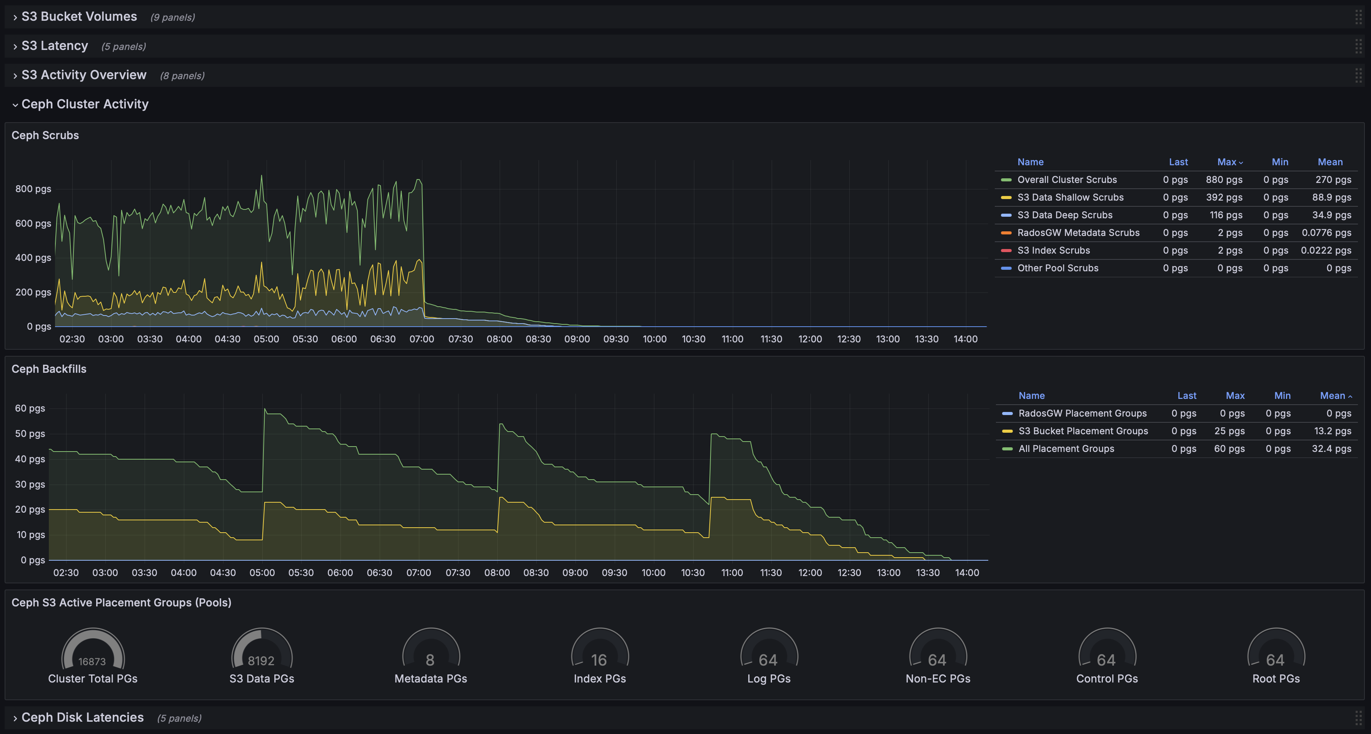The width and height of the screenshot is (1371, 734).
Task: Click the S3 Bucket Volumes drag handle icon
Action: (x=1358, y=17)
